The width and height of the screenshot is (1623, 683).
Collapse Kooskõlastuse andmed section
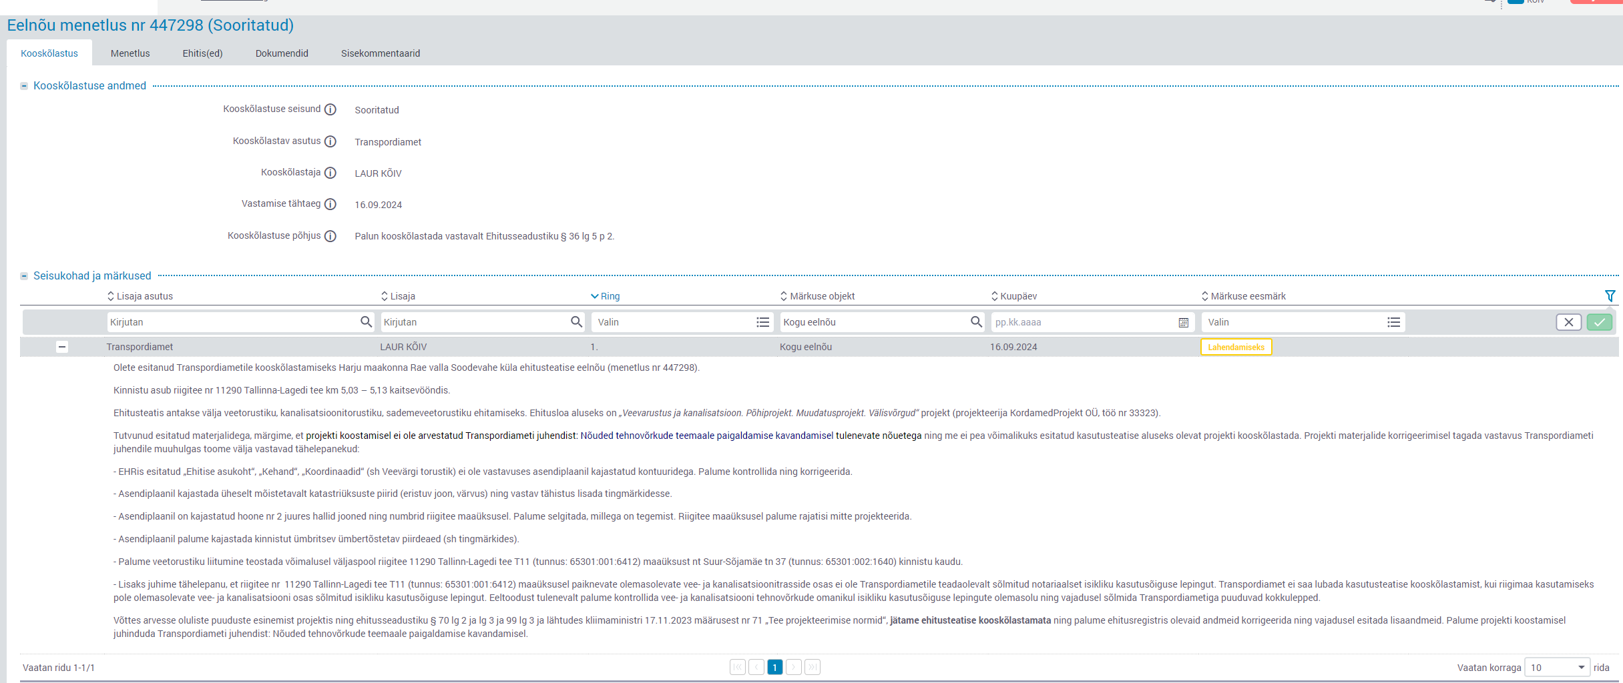[x=24, y=86]
